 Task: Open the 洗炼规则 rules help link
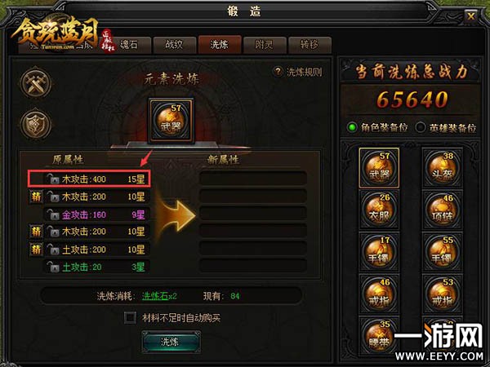[x=298, y=72]
